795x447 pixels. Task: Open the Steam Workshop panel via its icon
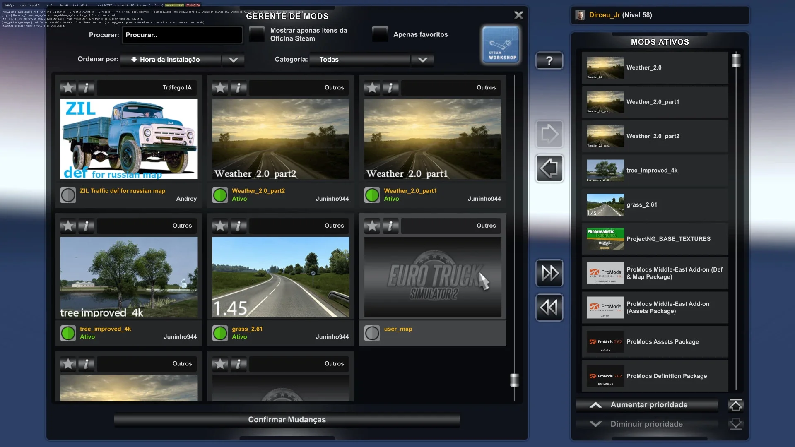[501, 44]
